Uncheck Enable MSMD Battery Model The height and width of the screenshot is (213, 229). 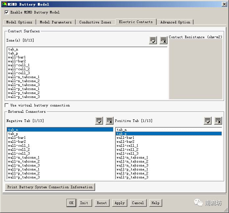(x=7, y=12)
